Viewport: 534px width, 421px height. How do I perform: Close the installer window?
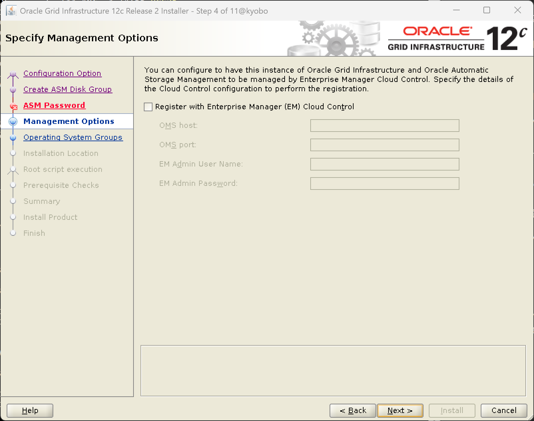click(x=518, y=10)
